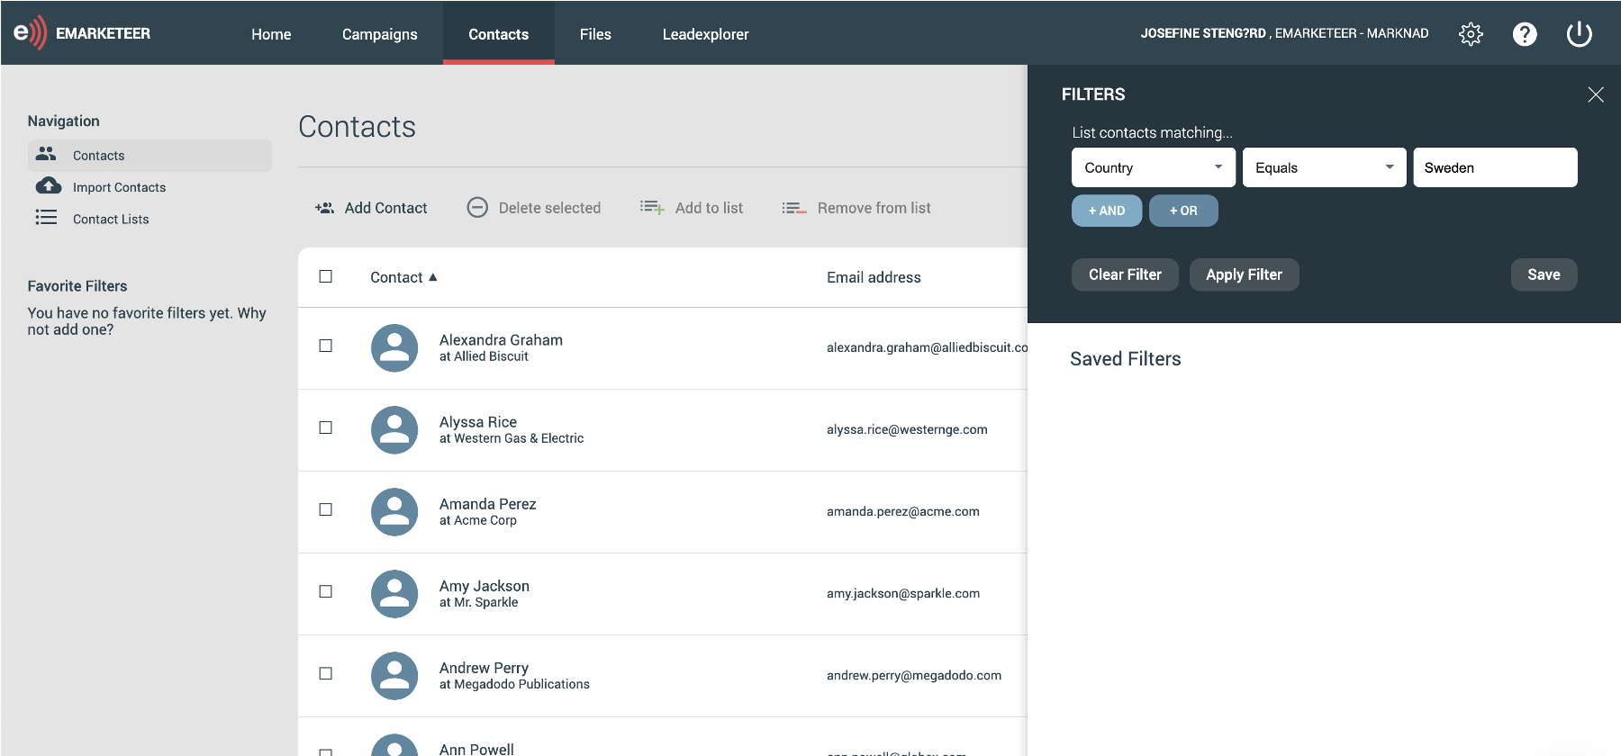The image size is (1621, 756).
Task: Open contact name Alexandra Graham
Action: [501, 339]
